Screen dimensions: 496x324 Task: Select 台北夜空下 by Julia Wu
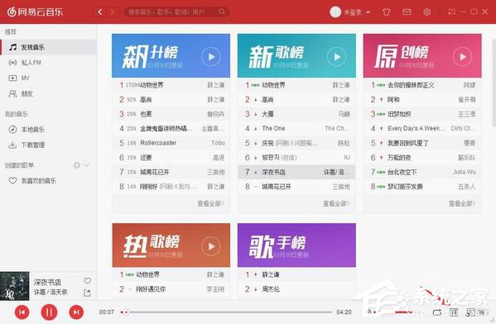422,172
